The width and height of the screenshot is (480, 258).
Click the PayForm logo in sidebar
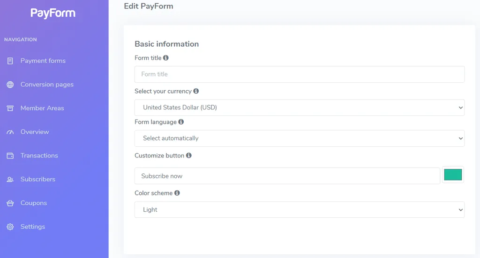click(53, 13)
